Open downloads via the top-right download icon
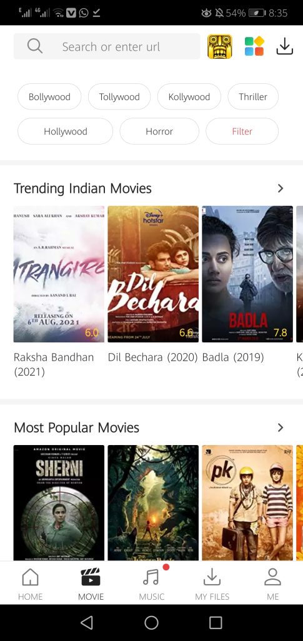303x641 pixels. 285,46
